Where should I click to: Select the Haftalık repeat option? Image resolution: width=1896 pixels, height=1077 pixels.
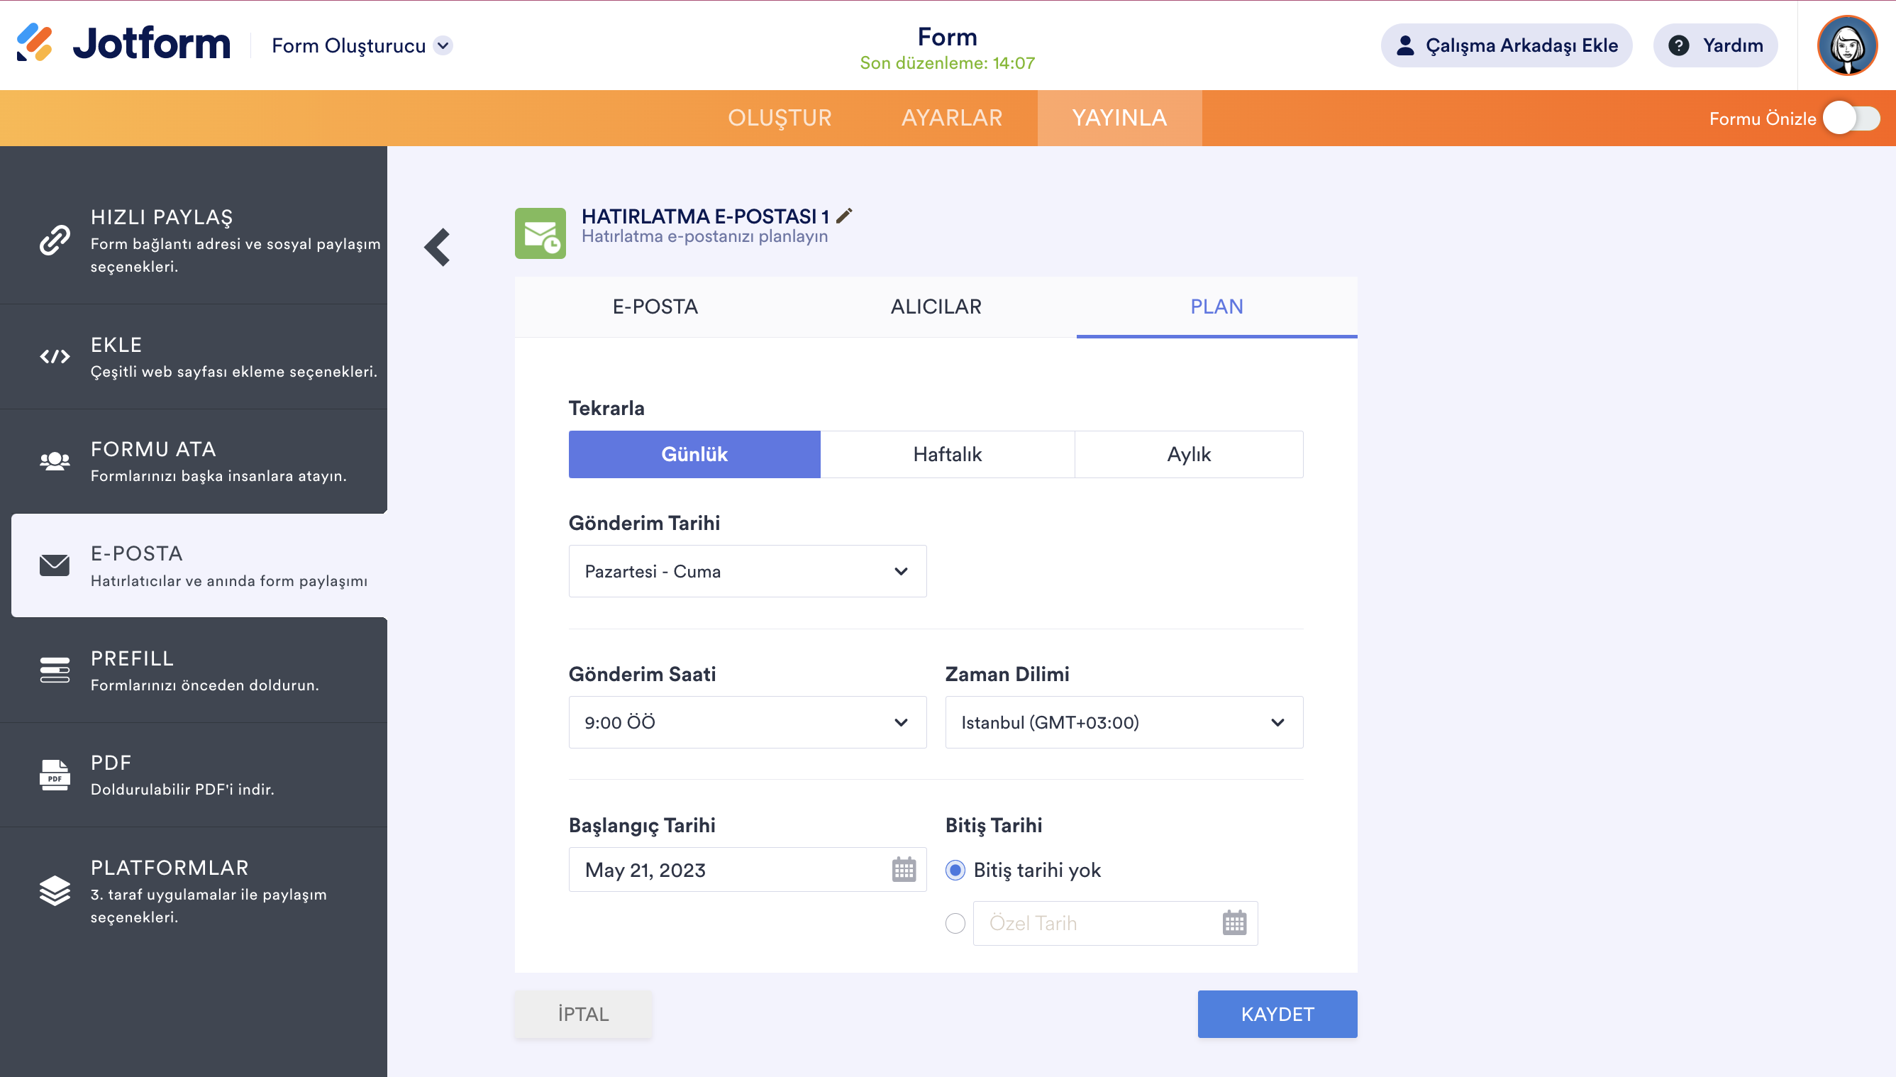coord(946,454)
